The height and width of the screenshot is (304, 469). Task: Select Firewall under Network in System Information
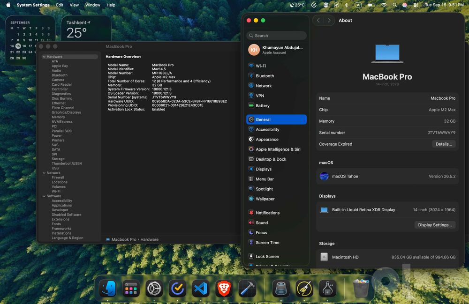[x=58, y=178]
